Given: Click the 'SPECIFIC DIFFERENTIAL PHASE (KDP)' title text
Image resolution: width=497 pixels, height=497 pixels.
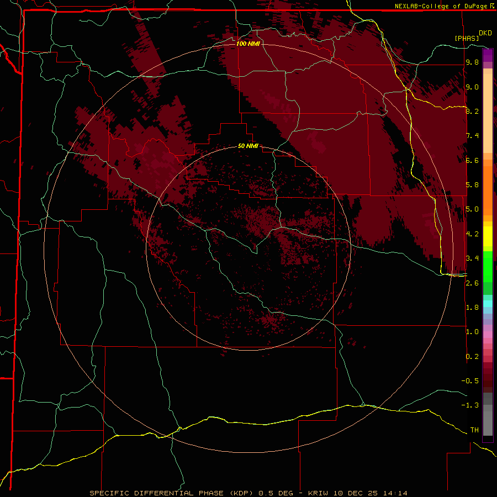Looking at the screenshot, I should click(172, 493).
